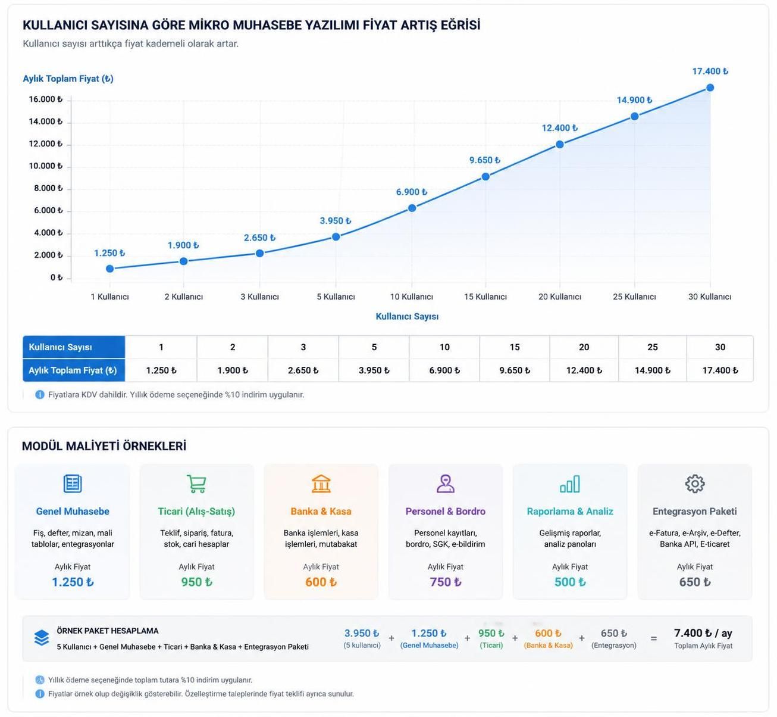The height and width of the screenshot is (717, 777).
Task: Select the Genel Muhasebe card title
Action: [x=73, y=512]
